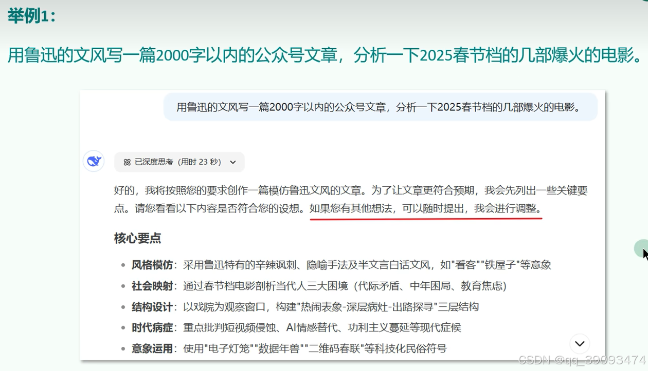
Task: Click the green slide prompt mentioning 2025春节档
Action: pos(324,54)
